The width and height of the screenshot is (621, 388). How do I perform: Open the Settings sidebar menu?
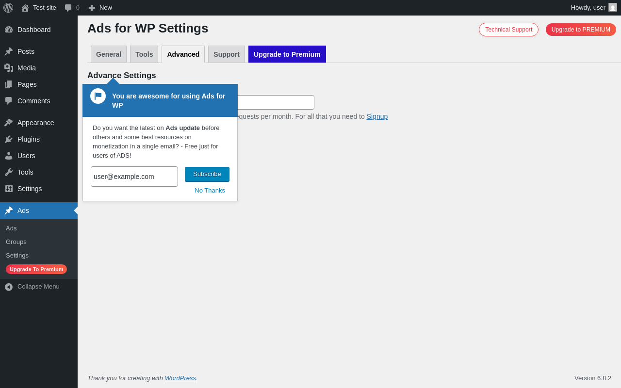point(39,189)
